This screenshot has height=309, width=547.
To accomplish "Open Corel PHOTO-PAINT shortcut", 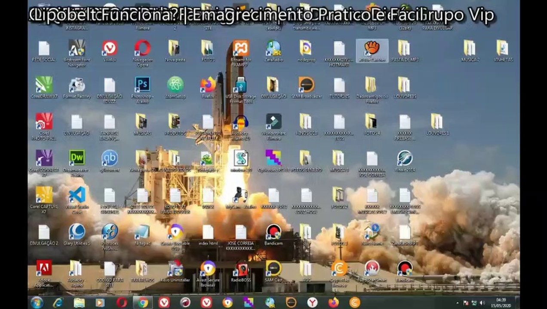I will (44, 127).
